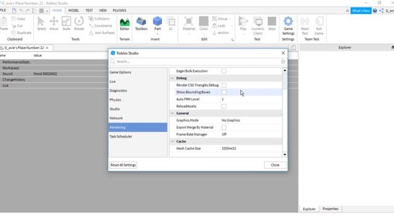Image resolution: width=394 pixels, height=221 pixels.
Task: Open the UI insert tool
Action: (x=171, y=24)
